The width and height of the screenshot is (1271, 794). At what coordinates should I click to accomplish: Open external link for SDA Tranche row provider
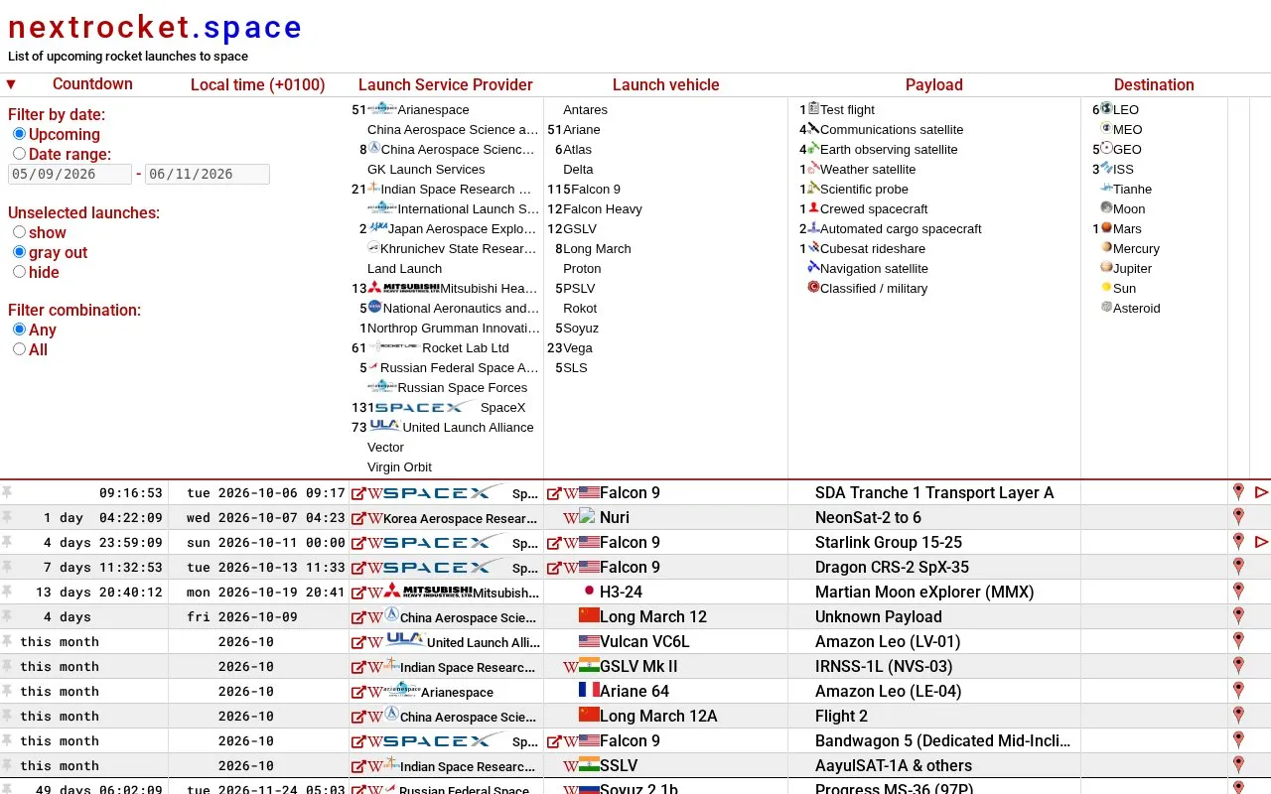358,493
